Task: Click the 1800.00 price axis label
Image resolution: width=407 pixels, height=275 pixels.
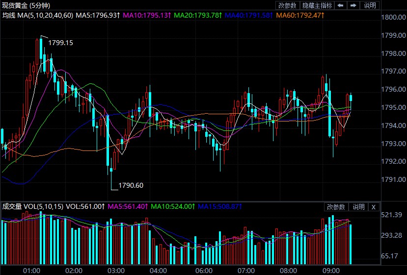Action: tap(393, 17)
